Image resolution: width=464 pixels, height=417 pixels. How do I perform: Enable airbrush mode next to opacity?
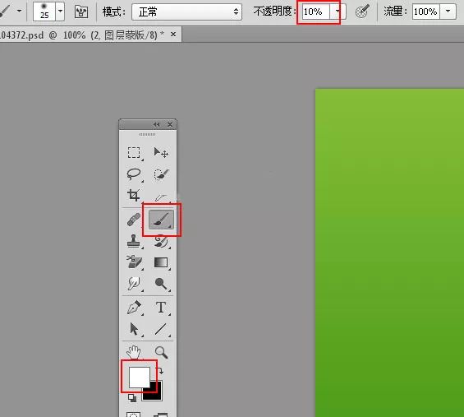[x=362, y=12]
